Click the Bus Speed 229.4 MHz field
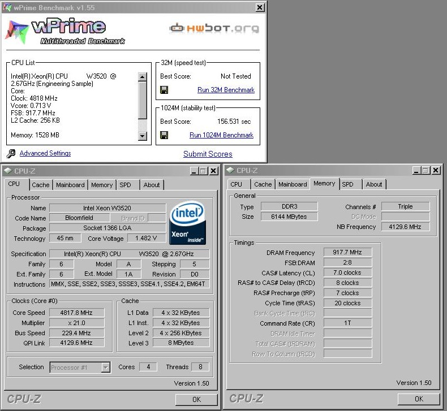Image resolution: width=447 pixels, height=411 pixels. click(x=76, y=333)
